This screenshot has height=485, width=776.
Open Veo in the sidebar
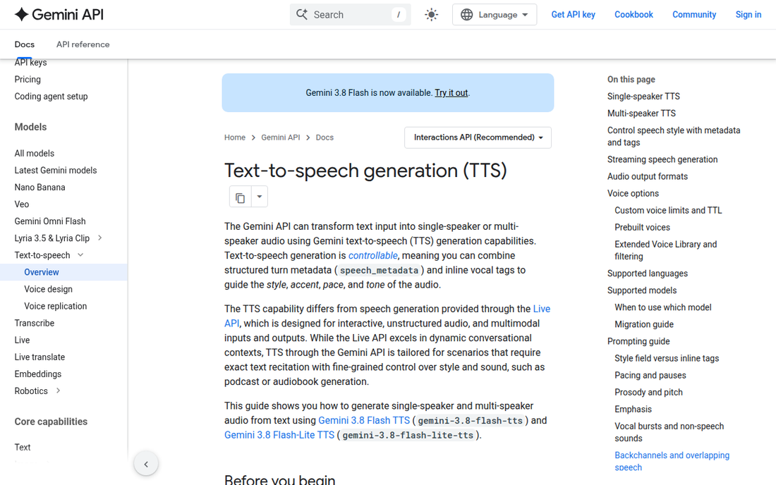[x=22, y=204]
